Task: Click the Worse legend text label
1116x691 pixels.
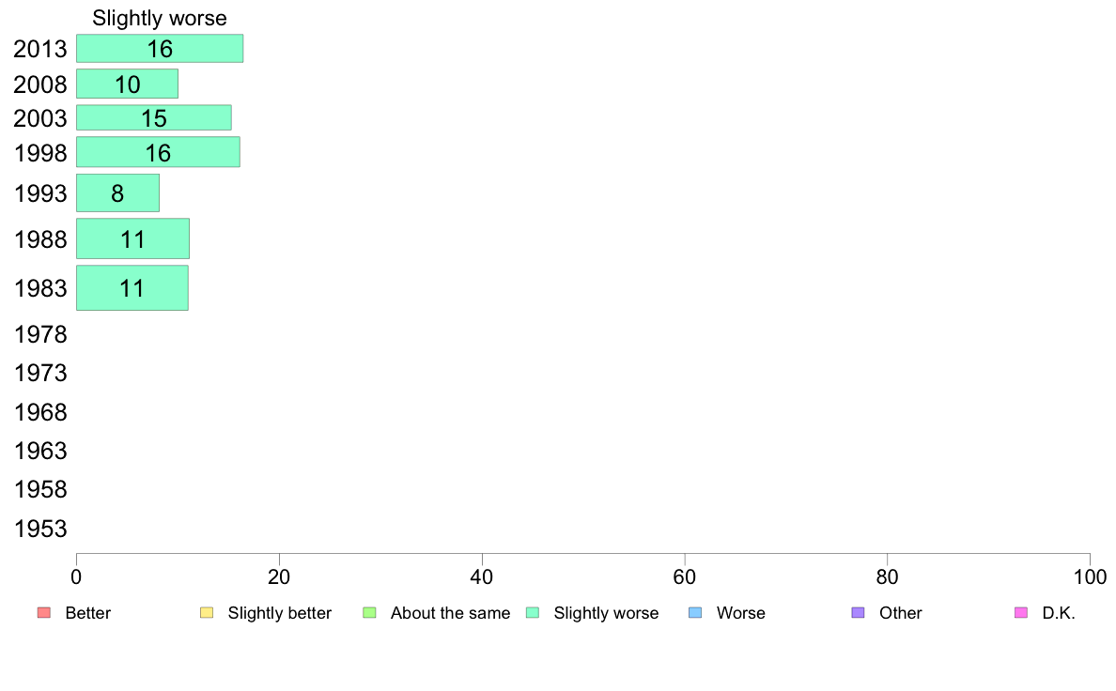Action: tap(740, 613)
